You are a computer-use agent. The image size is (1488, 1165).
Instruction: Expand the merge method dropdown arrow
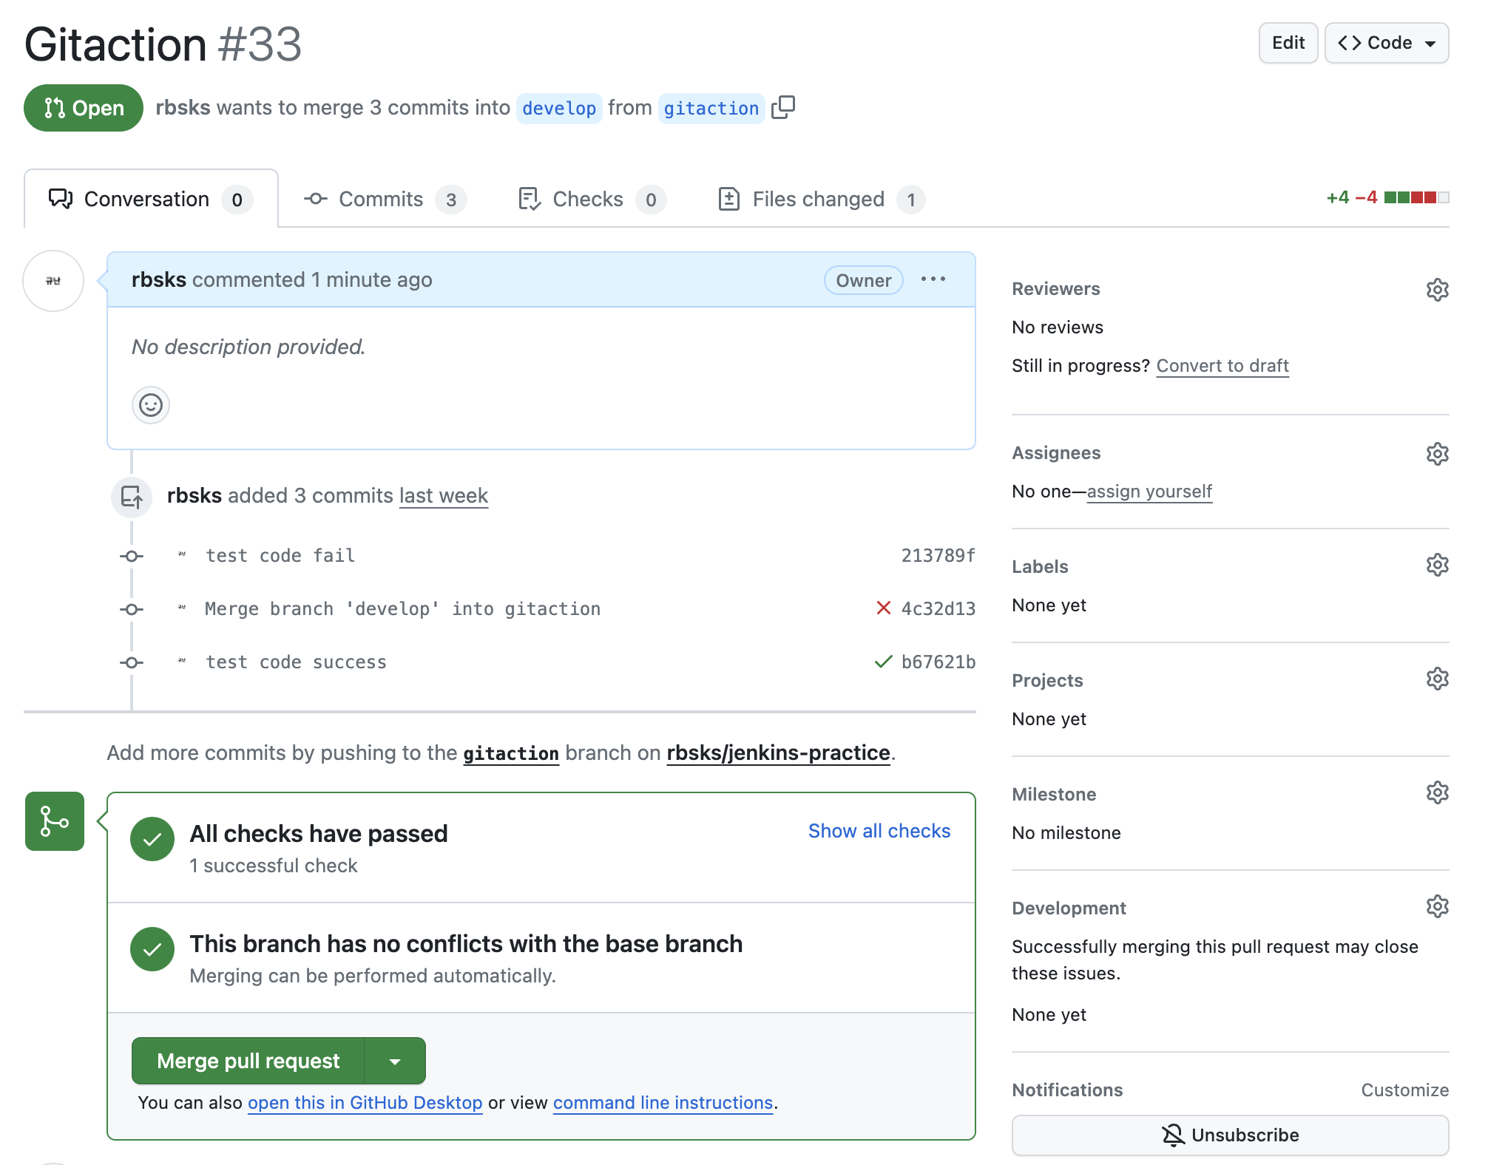point(395,1062)
